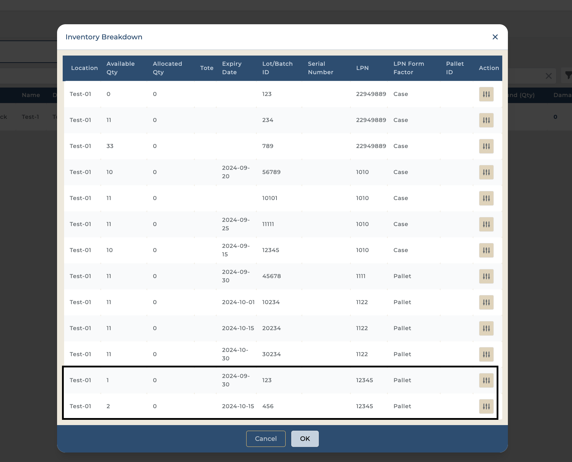Open adjust action for Lot 10101 row
This screenshot has height=462, width=572.
pos(486,198)
